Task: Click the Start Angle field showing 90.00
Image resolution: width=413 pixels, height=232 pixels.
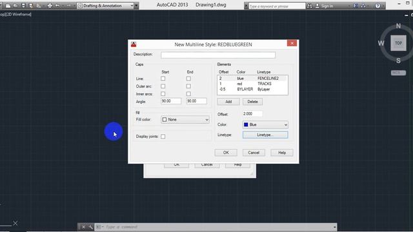Action: pyautogui.click(x=171, y=101)
